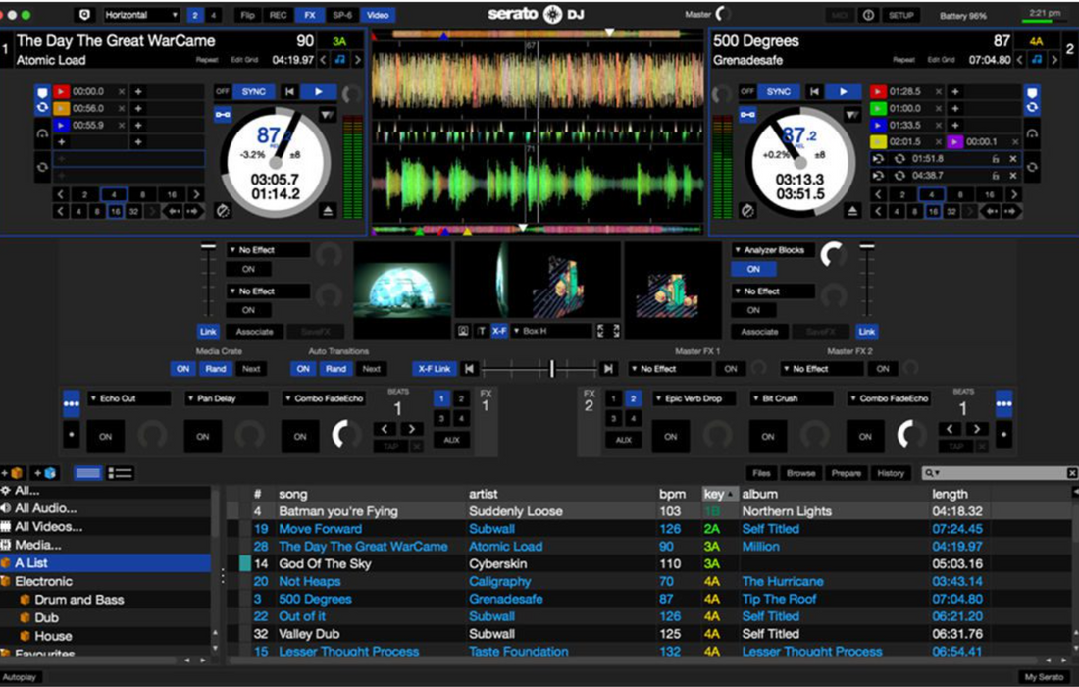The image size is (1079, 687).
Task: Trigger red cue point 00:00.0 on deck 1
Action: (x=61, y=91)
